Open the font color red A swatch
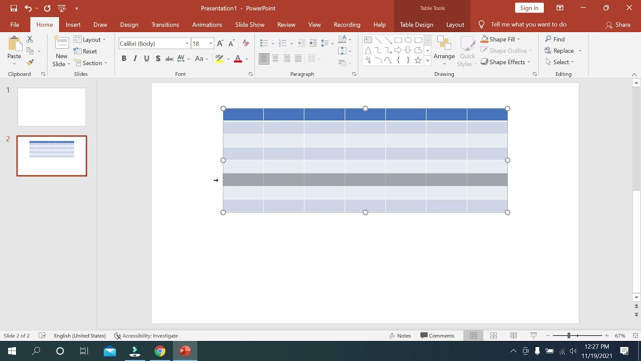This screenshot has height=361, width=641. [x=238, y=59]
